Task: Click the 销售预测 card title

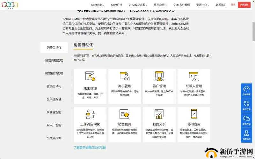Action: coord(125,124)
